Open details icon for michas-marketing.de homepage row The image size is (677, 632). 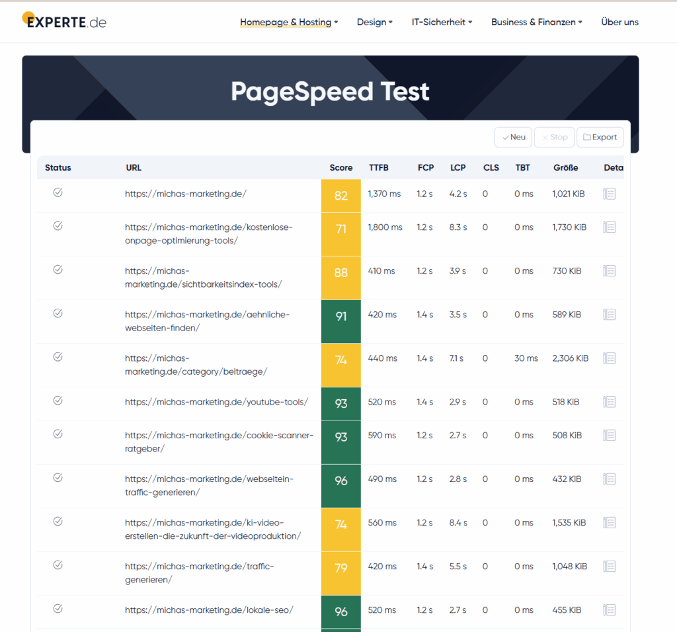(609, 194)
